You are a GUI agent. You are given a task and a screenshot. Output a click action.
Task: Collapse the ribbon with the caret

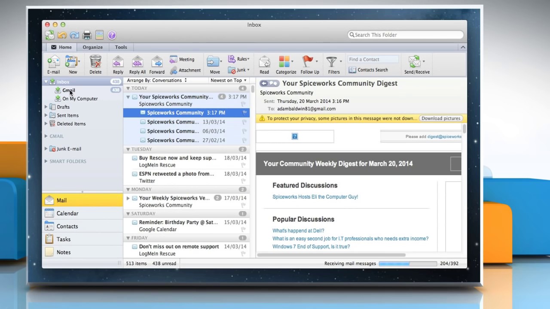463,47
